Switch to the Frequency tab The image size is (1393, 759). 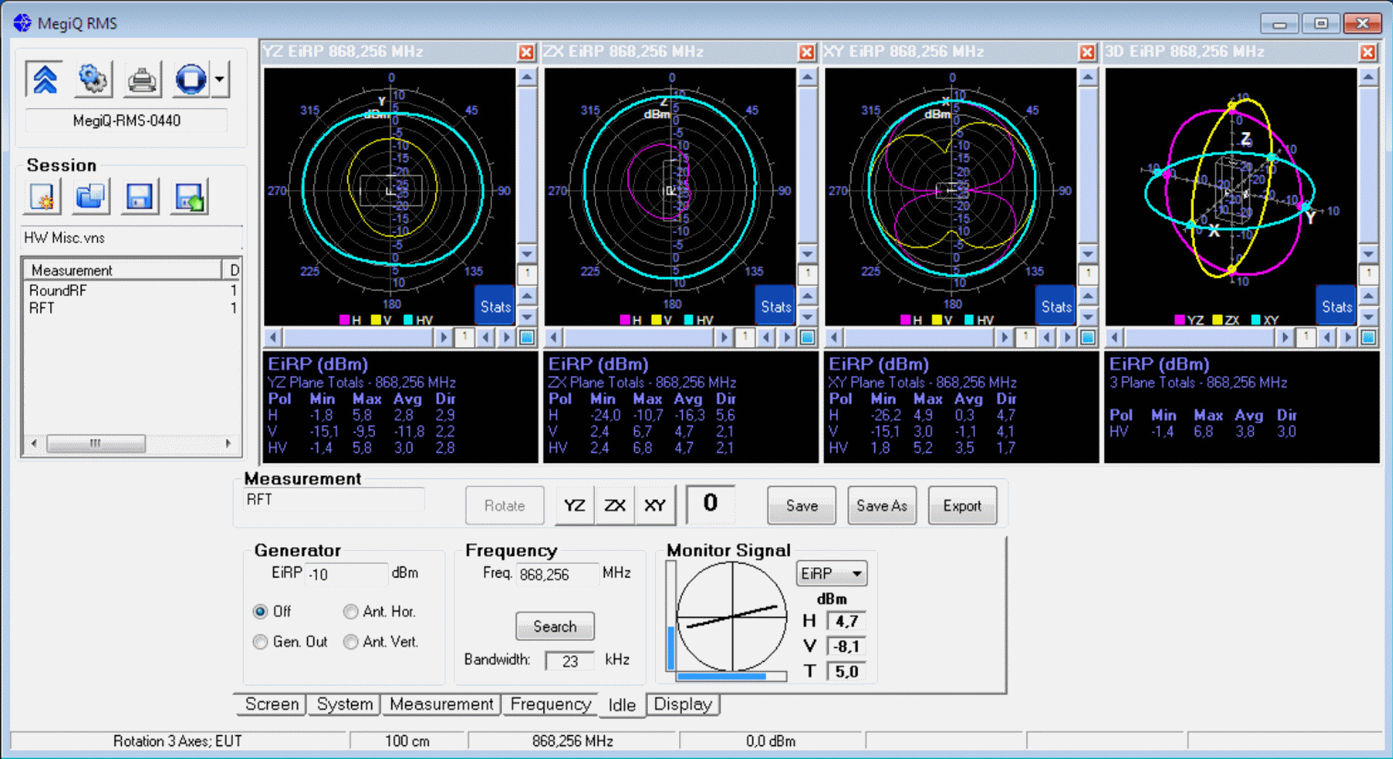[x=550, y=705]
